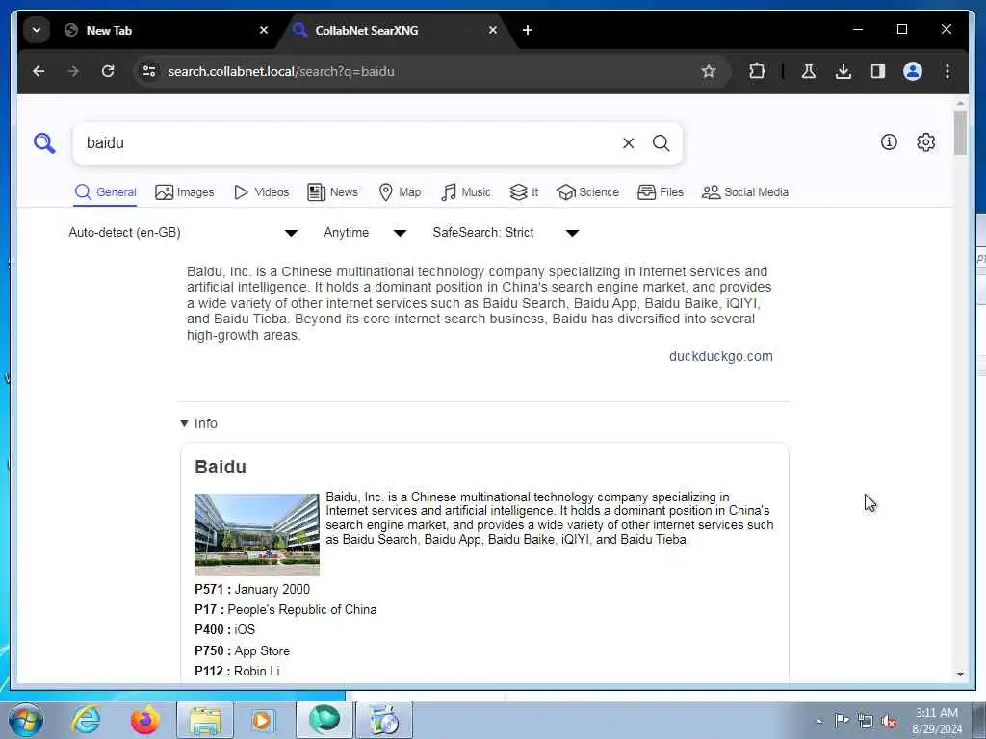986x739 pixels.
Task: Switch to the Science category
Action: (x=588, y=192)
